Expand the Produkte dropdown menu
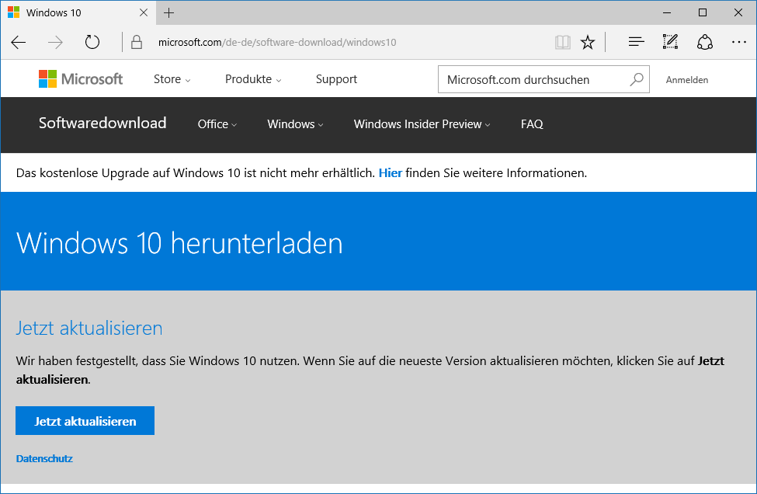757x494 pixels. pyautogui.click(x=253, y=79)
